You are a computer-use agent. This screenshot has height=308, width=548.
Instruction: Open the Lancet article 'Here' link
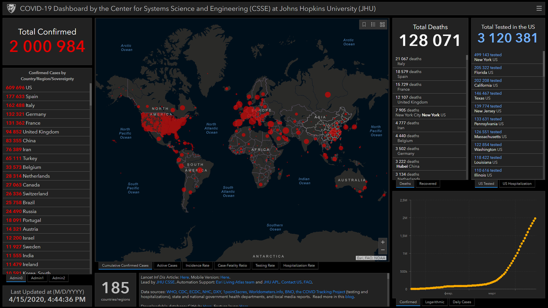[184, 277]
